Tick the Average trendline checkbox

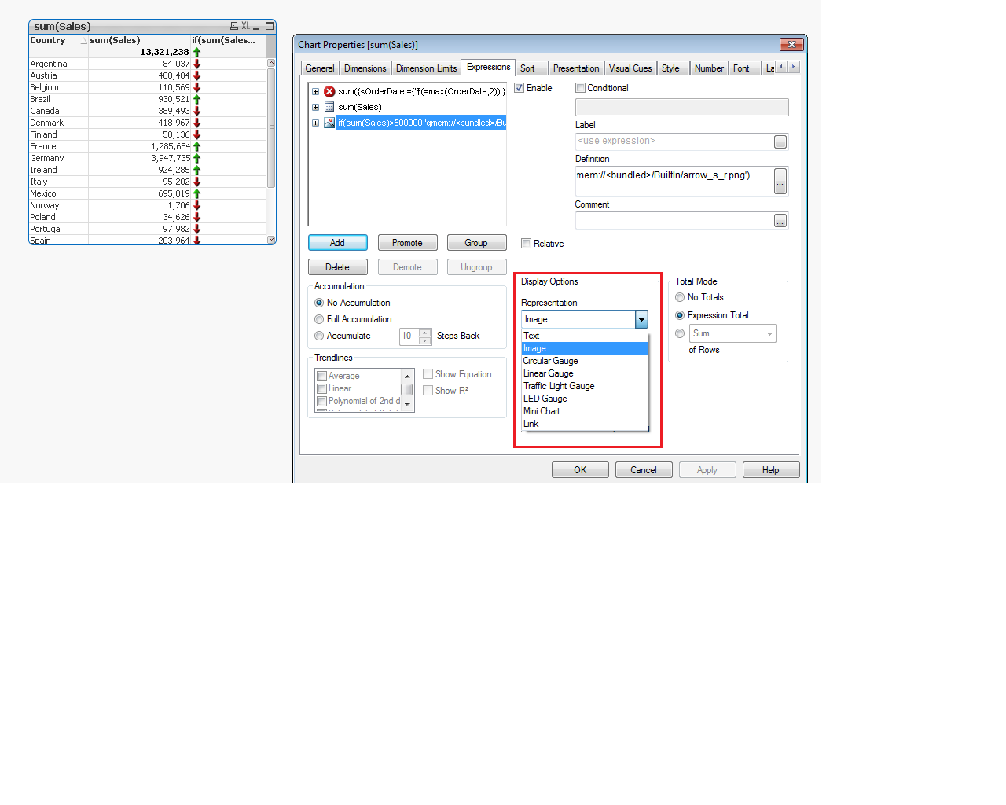click(321, 376)
